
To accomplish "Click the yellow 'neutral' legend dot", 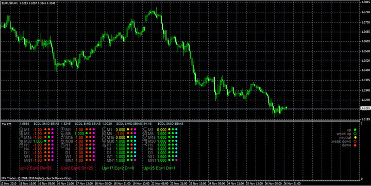I will coord(355,137).
